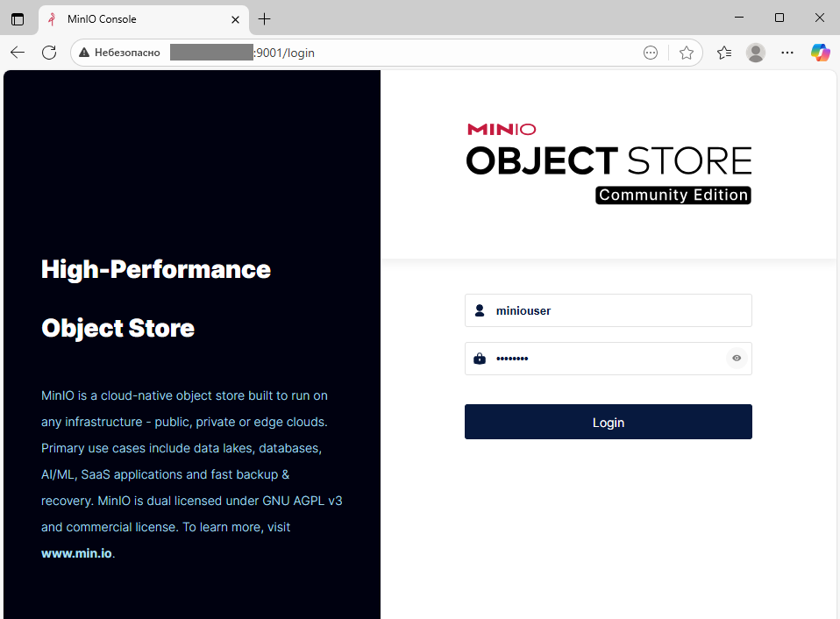
Task: Toggle password visibility eye icon
Action: (737, 358)
